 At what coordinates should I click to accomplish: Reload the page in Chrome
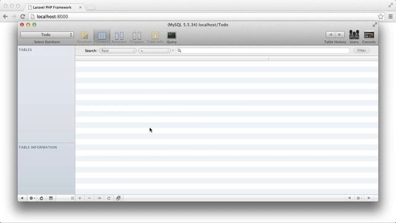click(x=23, y=17)
